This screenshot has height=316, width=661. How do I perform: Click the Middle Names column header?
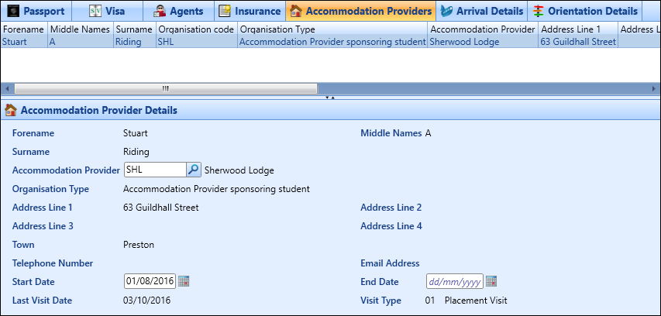[80, 29]
